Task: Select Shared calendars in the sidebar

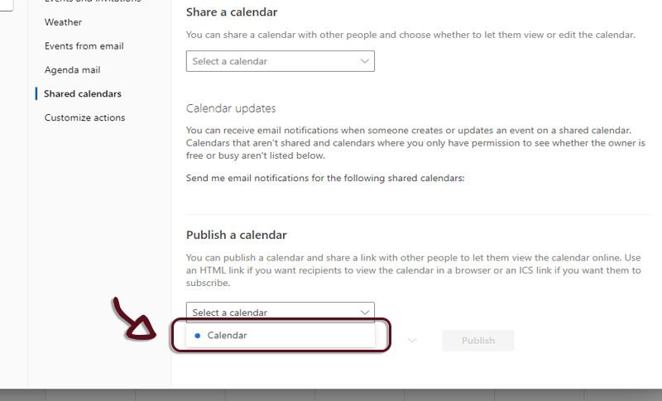Action: 83,94
